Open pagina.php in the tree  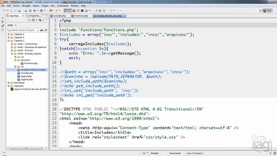[x=26, y=76]
